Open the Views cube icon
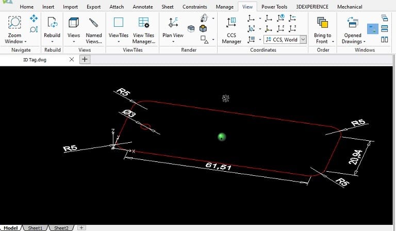The height and width of the screenshot is (231, 396). click(74, 23)
